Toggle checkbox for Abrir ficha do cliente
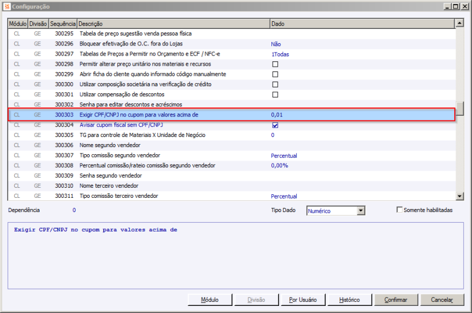472x313 pixels. coord(275,74)
